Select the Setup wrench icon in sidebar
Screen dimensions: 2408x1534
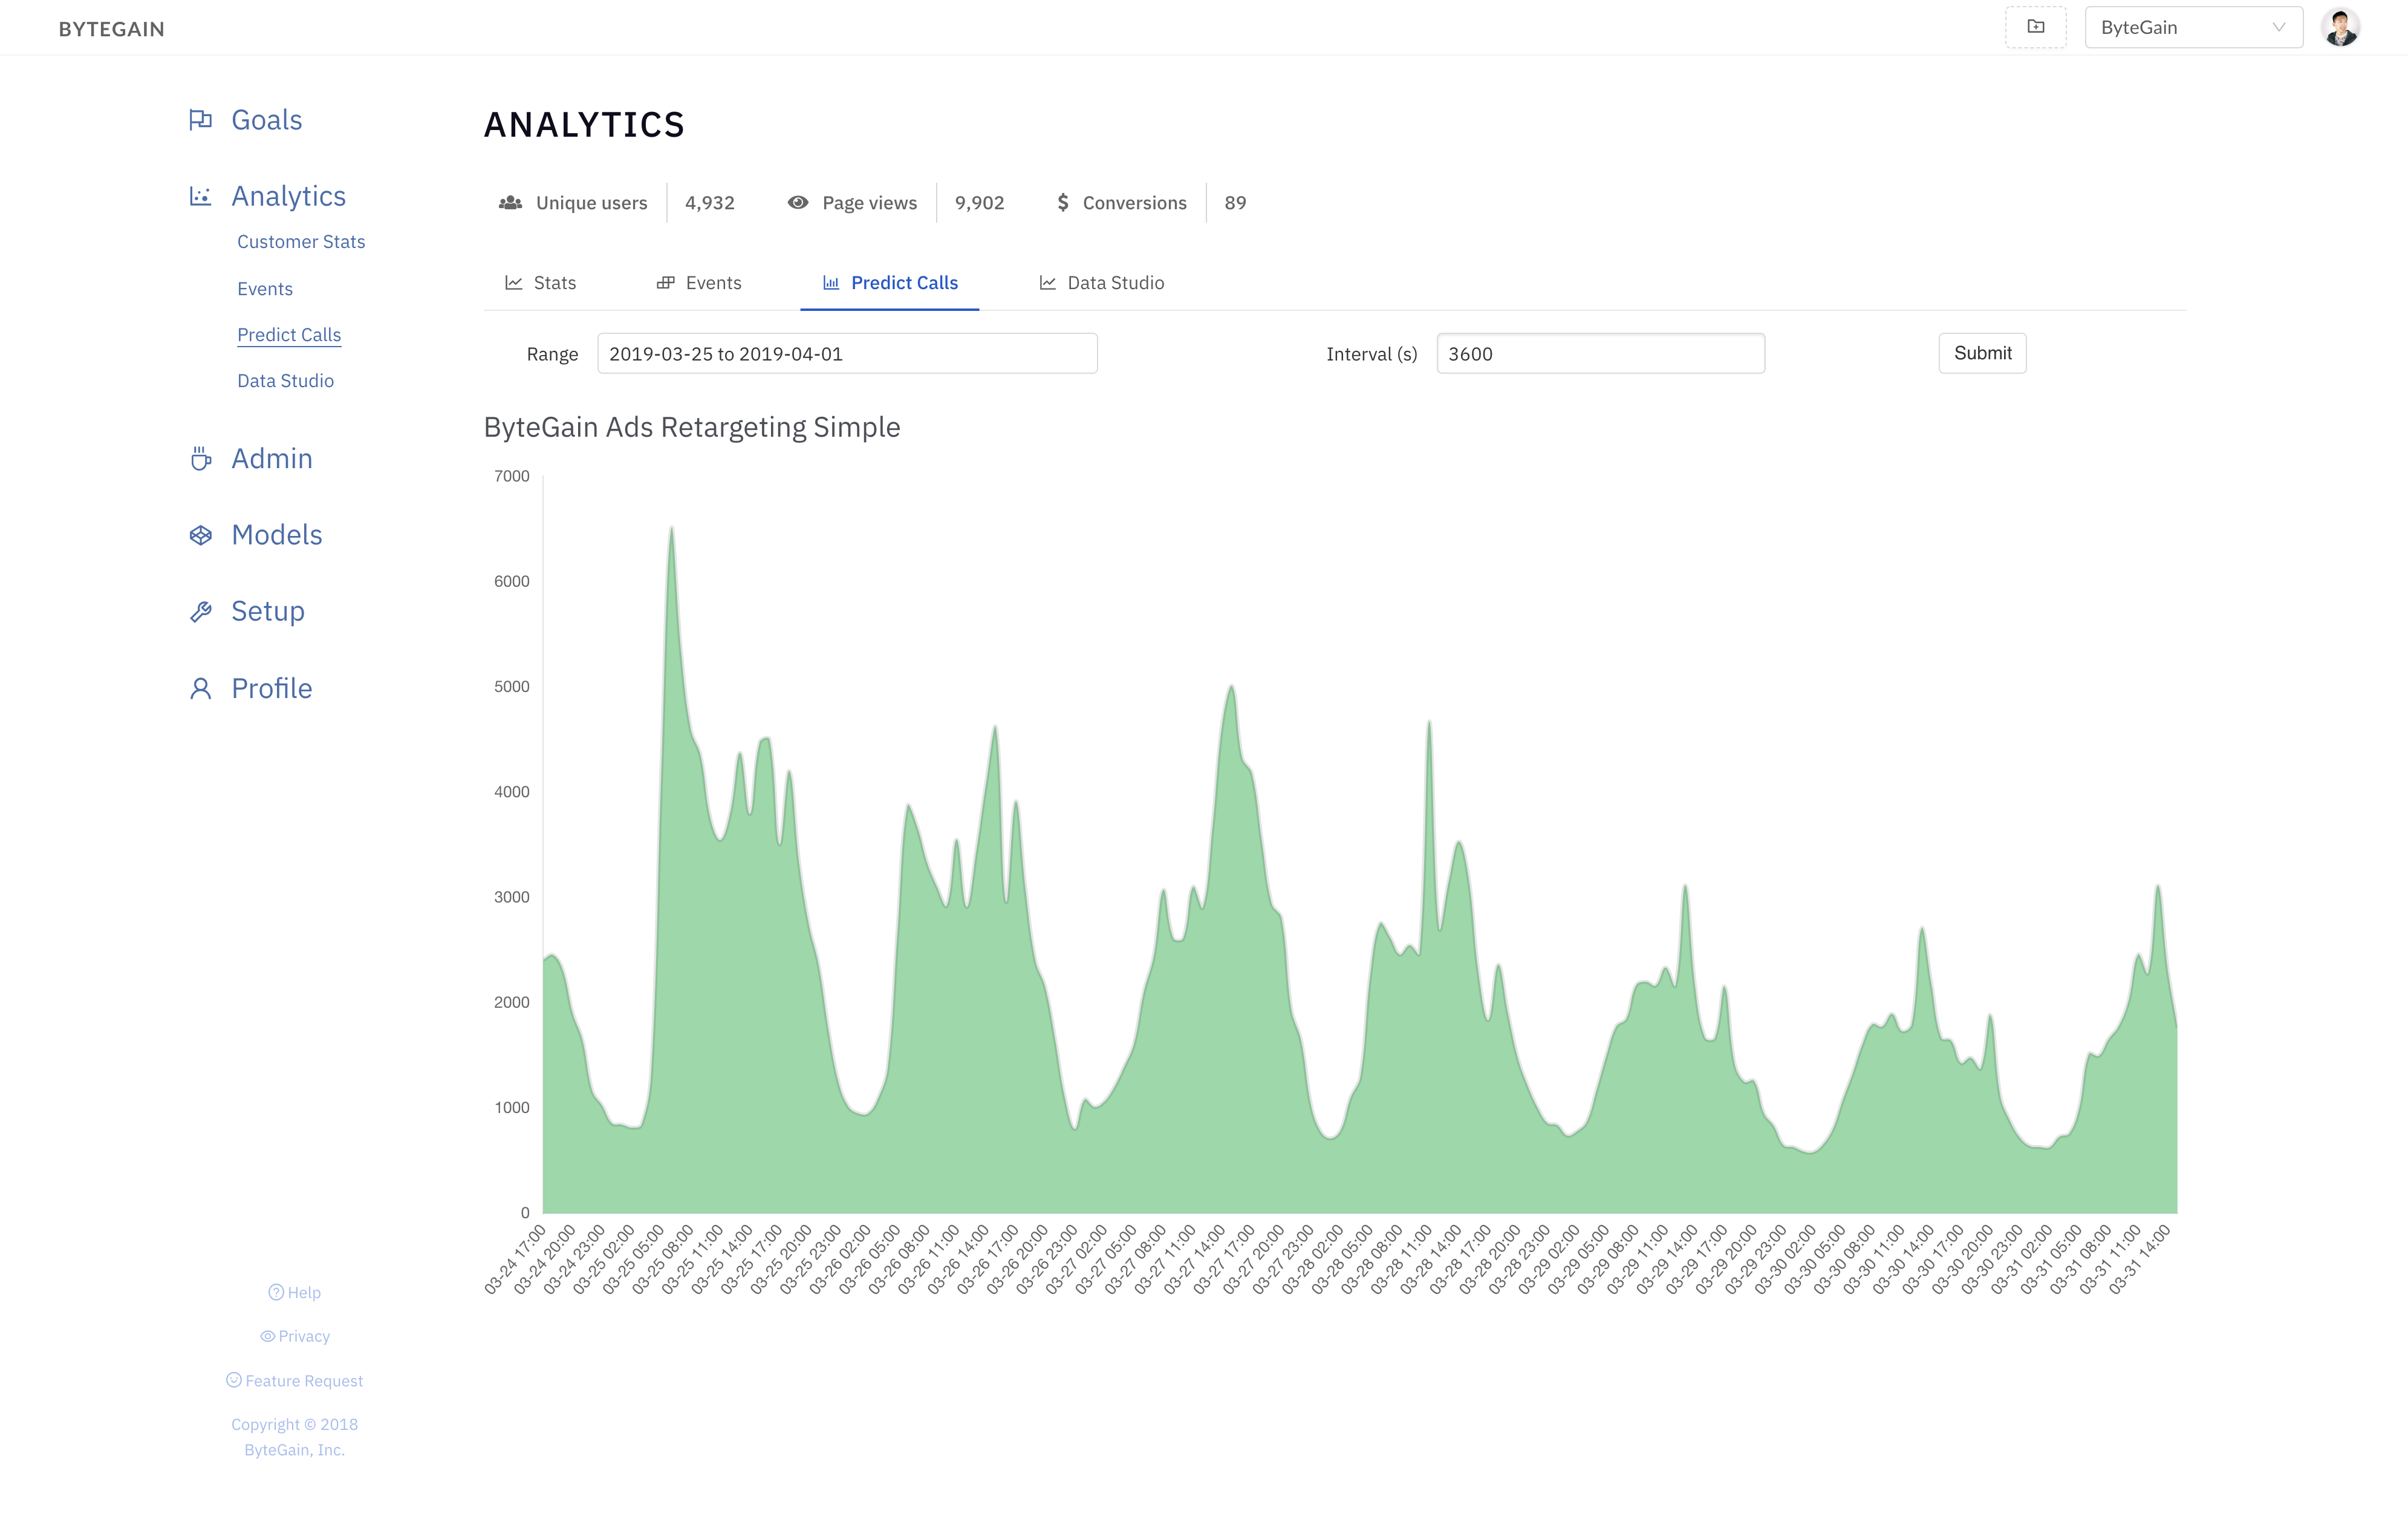[201, 611]
